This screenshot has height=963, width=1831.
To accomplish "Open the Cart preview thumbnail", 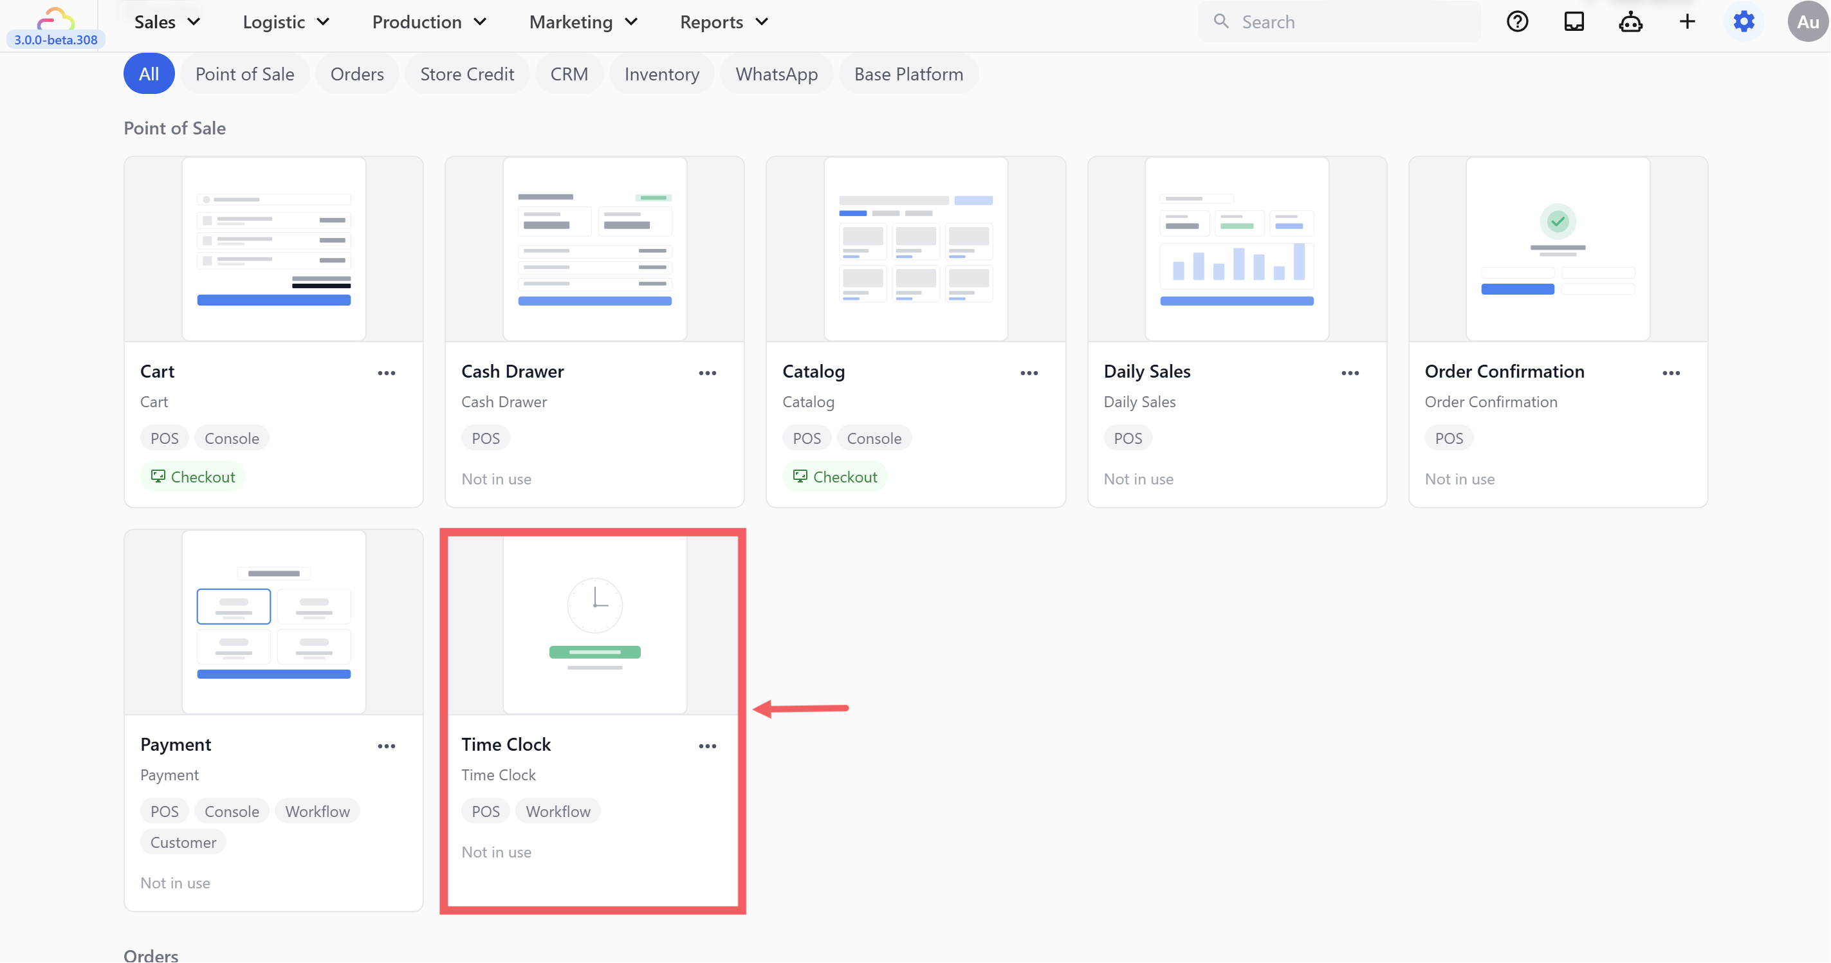I will [x=273, y=249].
